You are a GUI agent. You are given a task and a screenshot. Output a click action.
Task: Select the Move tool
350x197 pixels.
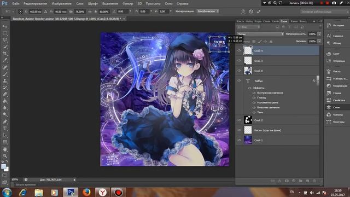5,26
